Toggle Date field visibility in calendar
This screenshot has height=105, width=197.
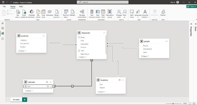click(x=48, y=86)
